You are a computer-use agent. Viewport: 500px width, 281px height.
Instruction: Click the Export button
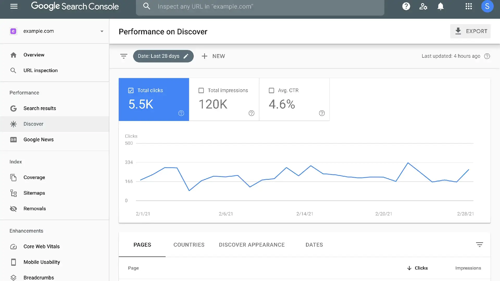(470, 31)
